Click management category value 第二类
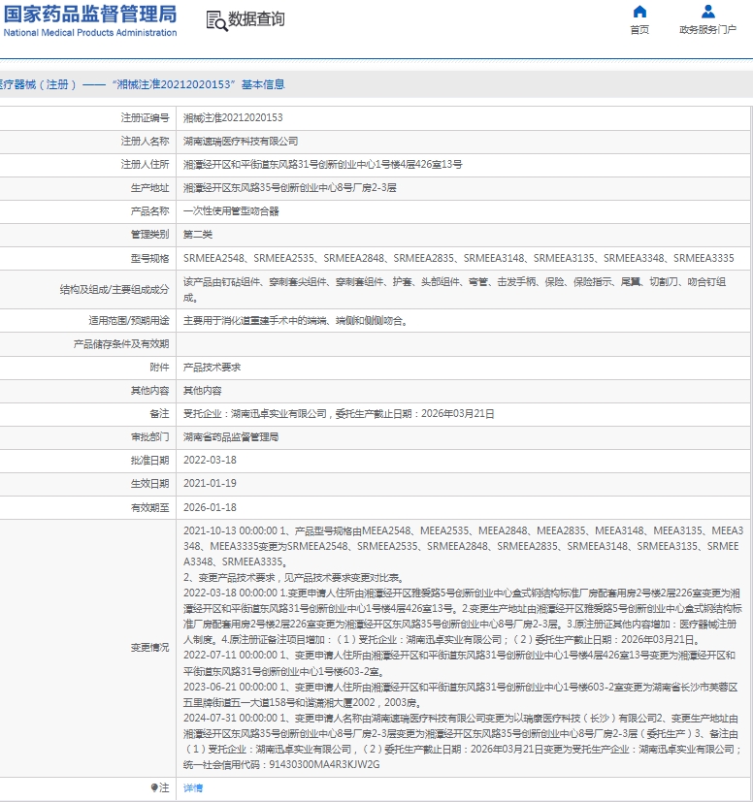753x802 pixels. (198, 235)
